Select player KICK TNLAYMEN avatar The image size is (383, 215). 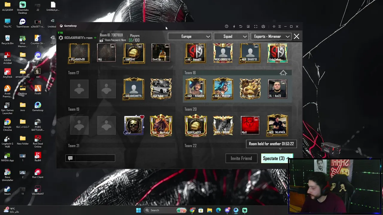(277, 125)
